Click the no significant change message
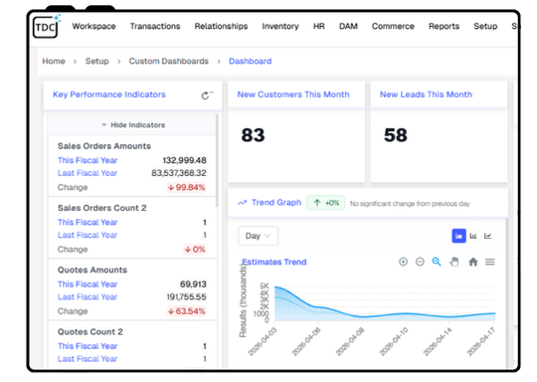The image size is (537, 382). tap(410, 204)
